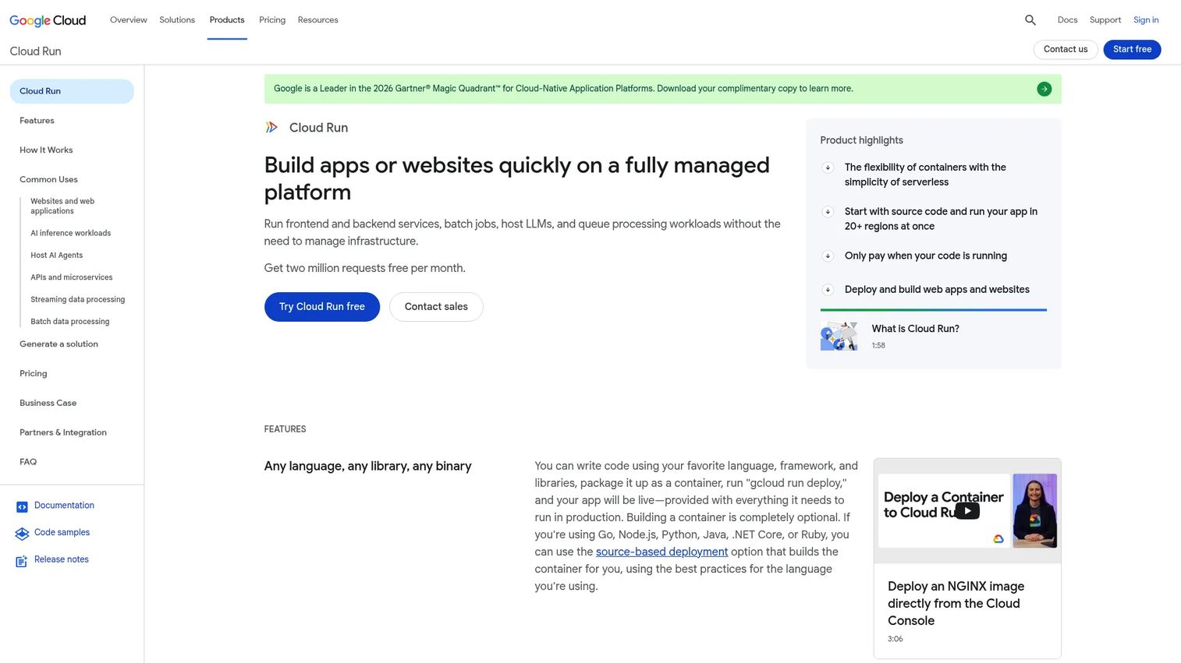1181x663 pixels.
Task: Click the Release notes icon in sidebar
Action: 22,561
